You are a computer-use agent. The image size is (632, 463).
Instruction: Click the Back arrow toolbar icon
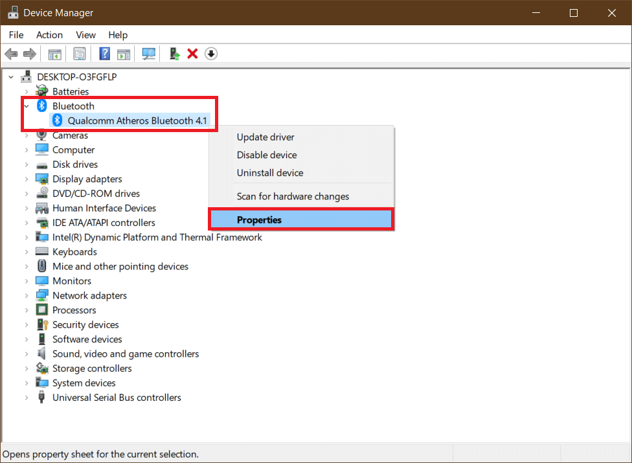click(11, 54)
